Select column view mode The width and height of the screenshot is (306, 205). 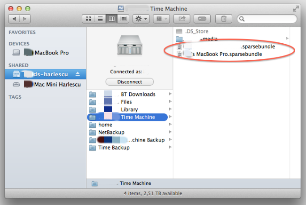111,19
